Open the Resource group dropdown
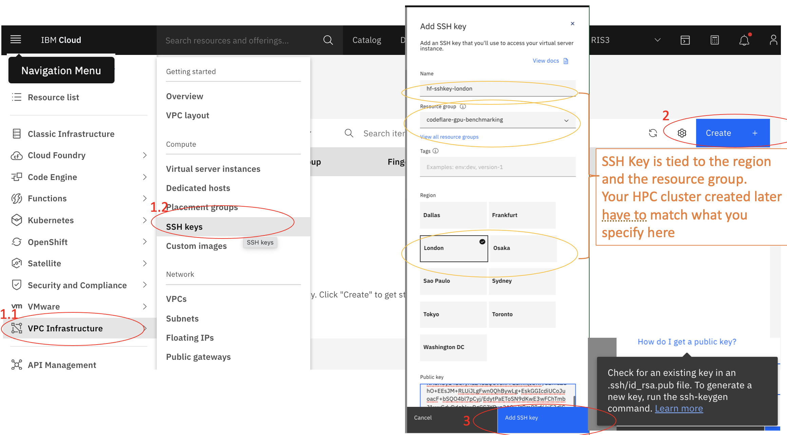787x435 pixels. click(x=498, y=120)
